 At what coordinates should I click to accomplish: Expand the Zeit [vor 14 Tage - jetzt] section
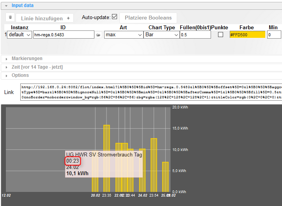click(7, 67)
